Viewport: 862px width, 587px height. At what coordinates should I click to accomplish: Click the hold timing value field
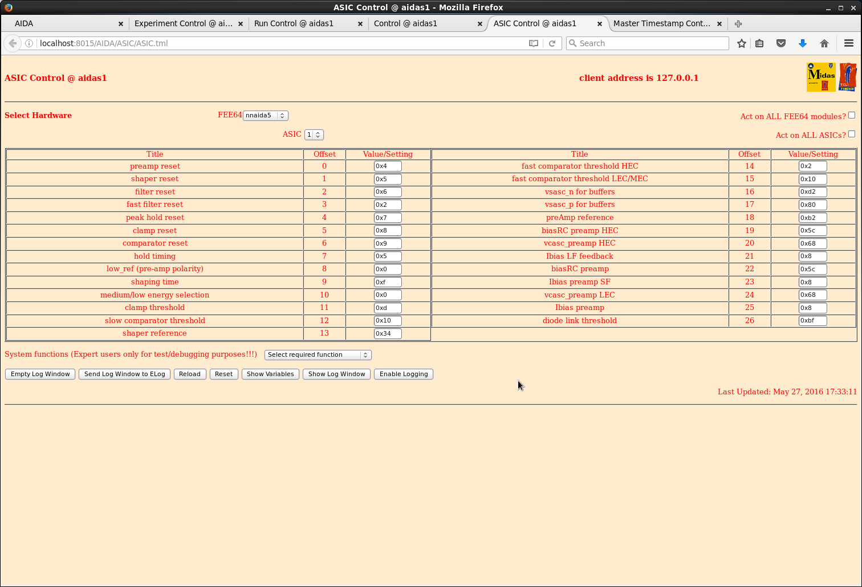pyautogui.click(x=388, y=256)
